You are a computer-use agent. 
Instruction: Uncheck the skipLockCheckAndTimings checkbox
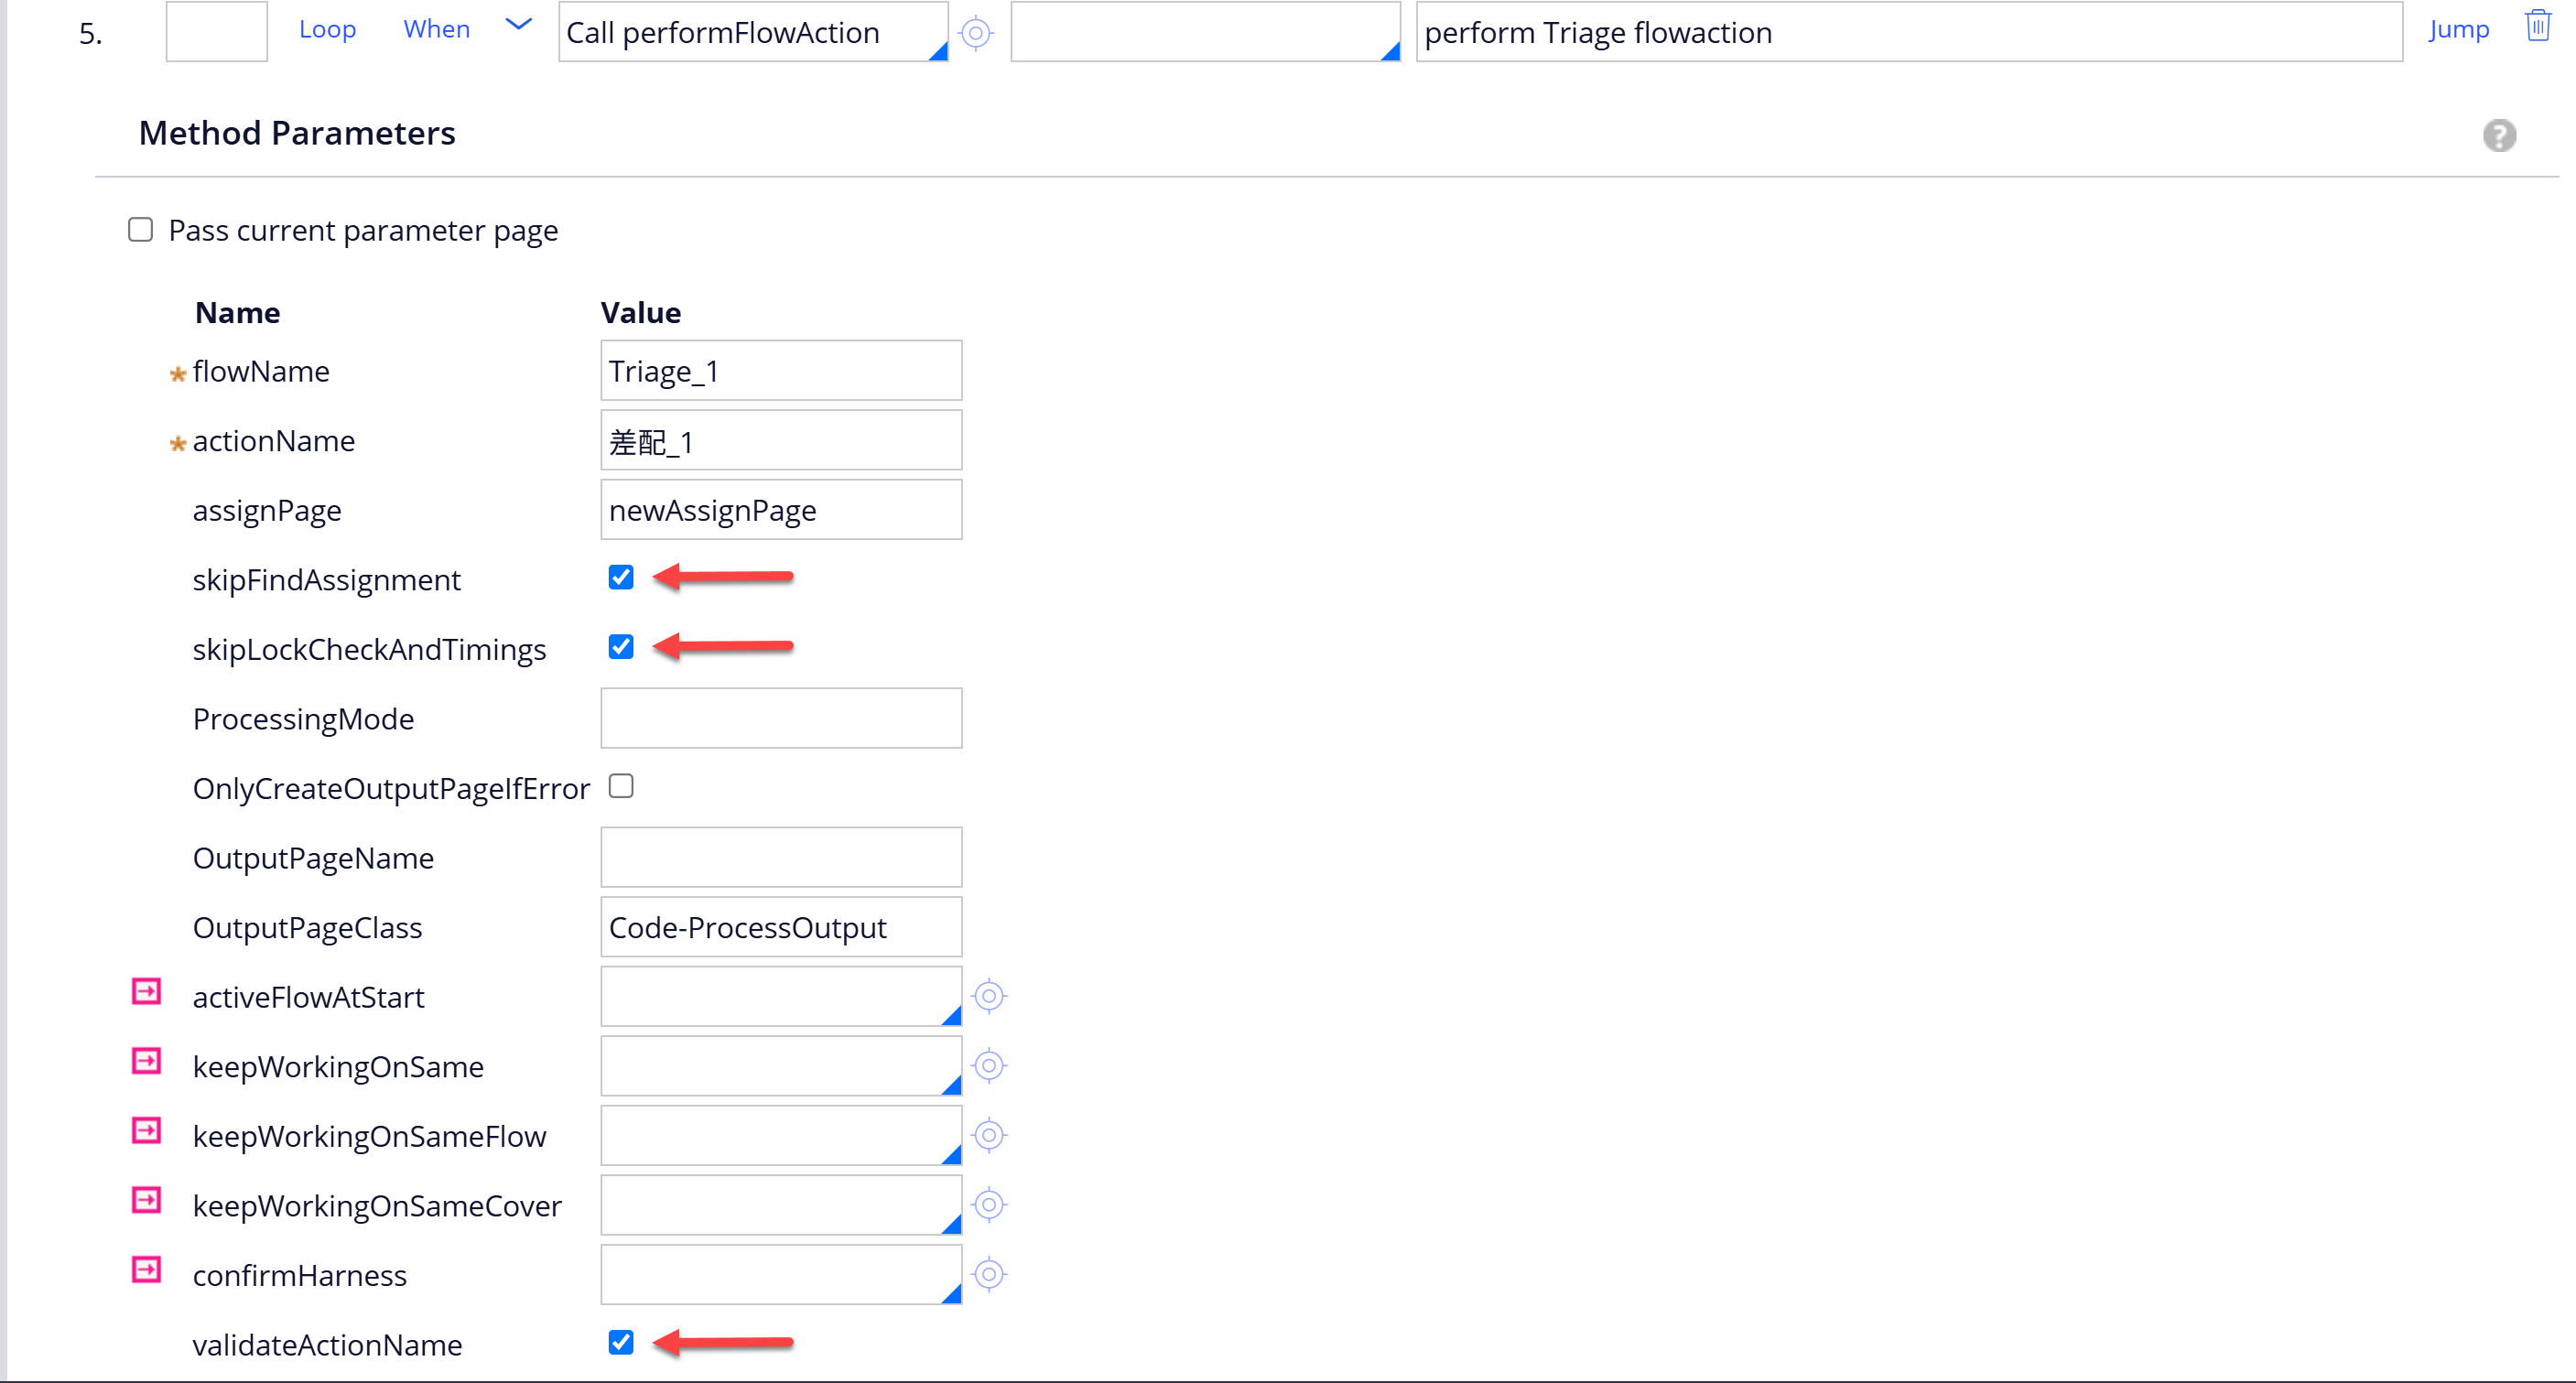coord(621,647)
